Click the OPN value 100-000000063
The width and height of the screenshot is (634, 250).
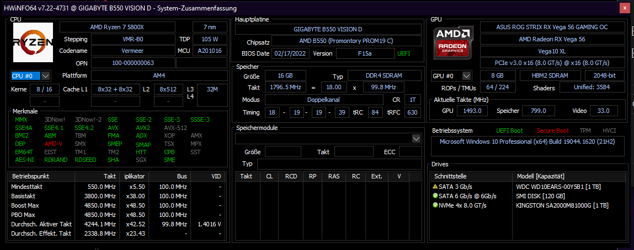click(132, 63)
